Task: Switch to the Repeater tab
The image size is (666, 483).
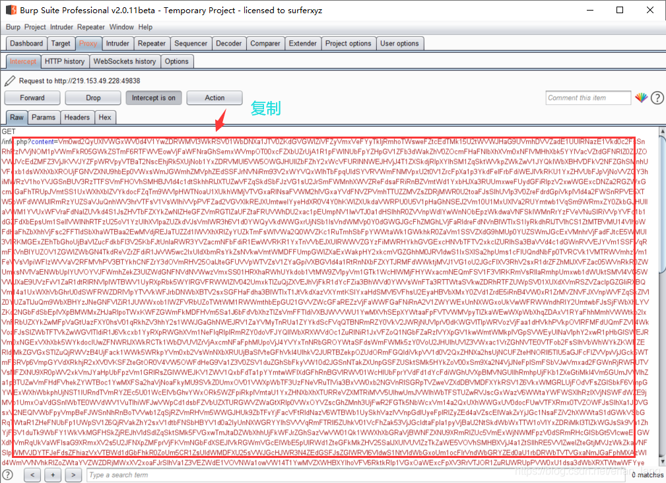Action: 152,44
